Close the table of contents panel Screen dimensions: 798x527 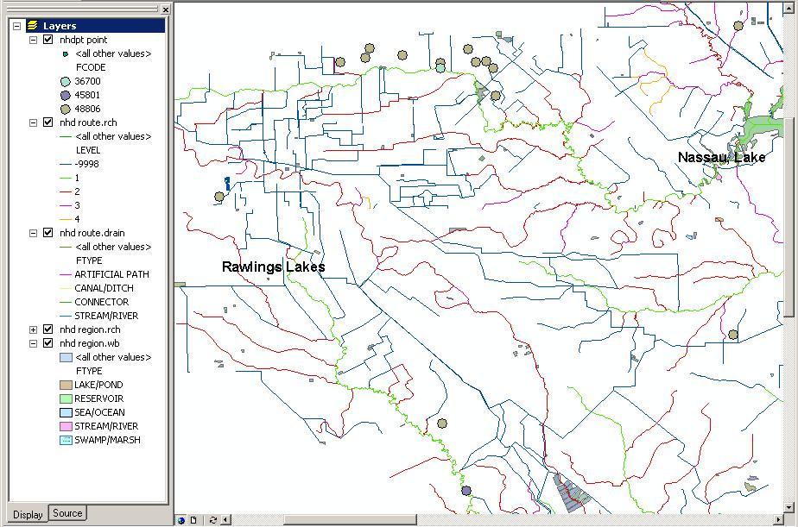165,9
